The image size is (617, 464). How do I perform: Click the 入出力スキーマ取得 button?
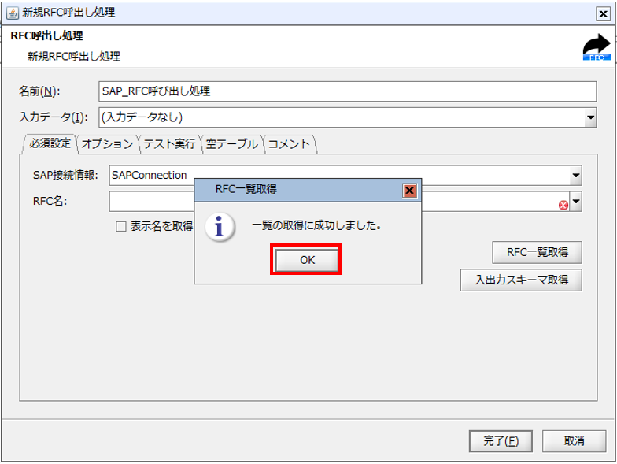[521, 280]
